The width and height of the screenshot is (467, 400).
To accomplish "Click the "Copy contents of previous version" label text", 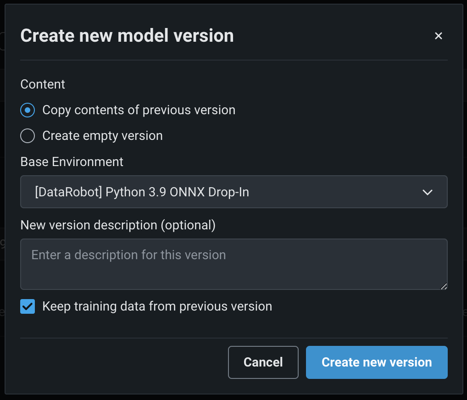I will pos(139,110).
